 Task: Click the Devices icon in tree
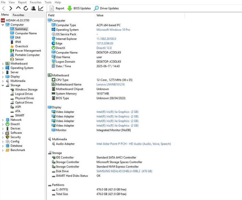point(7,128)
